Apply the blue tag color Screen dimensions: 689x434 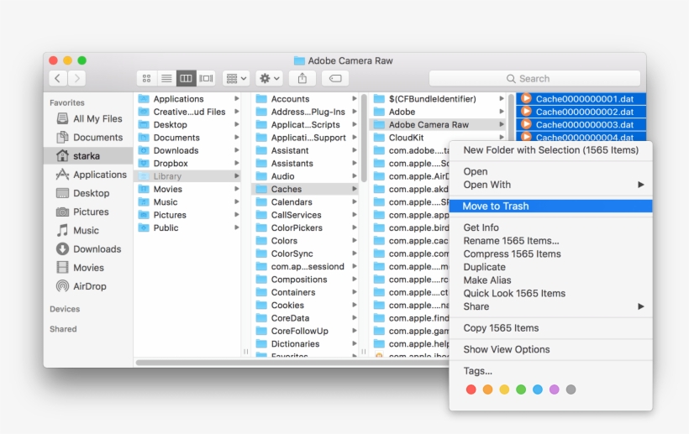(538, 390)
